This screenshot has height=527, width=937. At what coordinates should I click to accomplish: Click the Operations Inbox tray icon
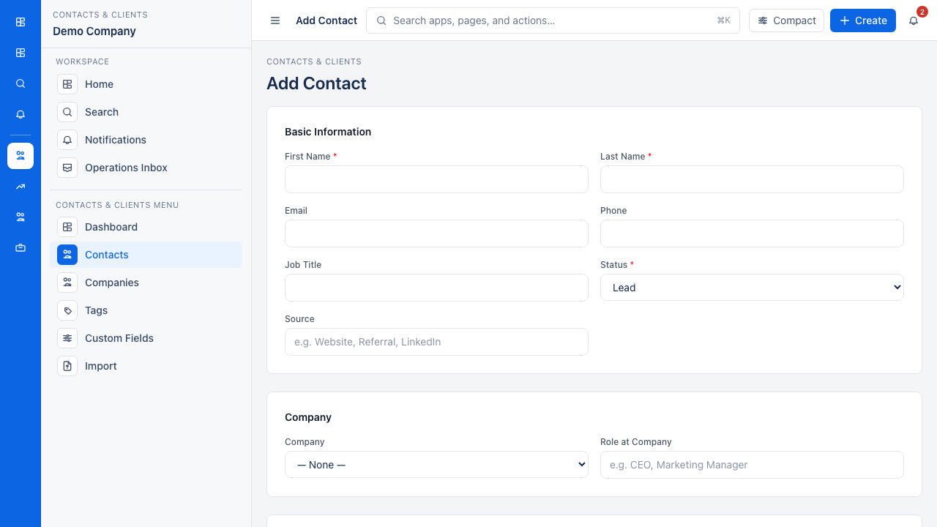[67, 168]
